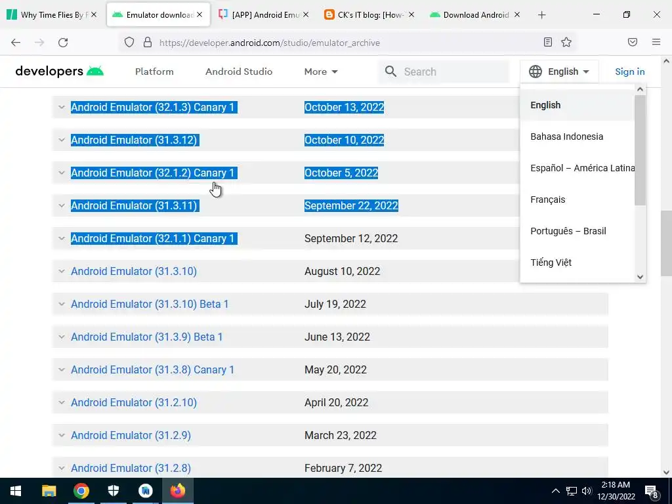Close the CK's IT blog tab
This screenshot has width=672, height=504.
pos(411,14)
